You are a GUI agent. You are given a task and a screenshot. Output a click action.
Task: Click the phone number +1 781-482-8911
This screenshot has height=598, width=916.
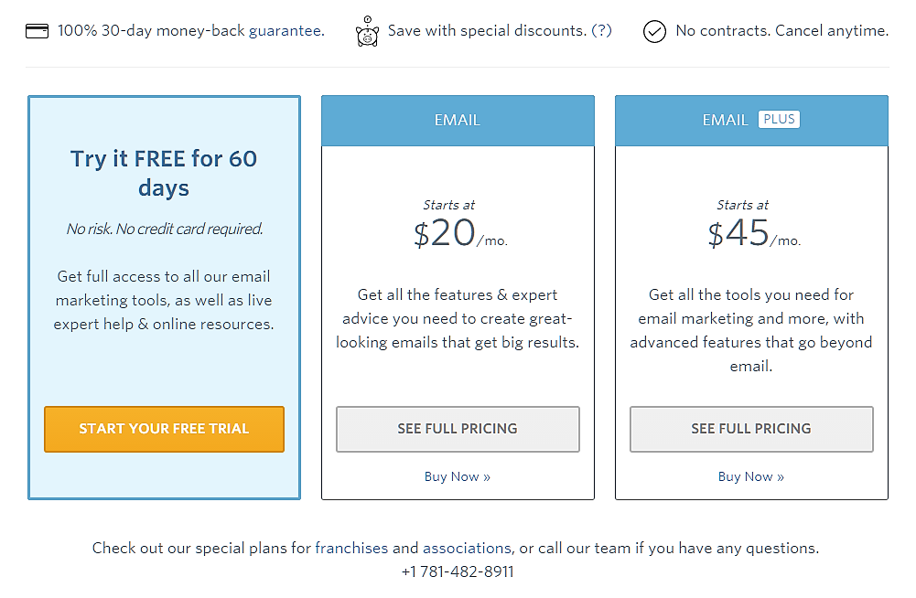pyautogui.click(x=458, y=572)
